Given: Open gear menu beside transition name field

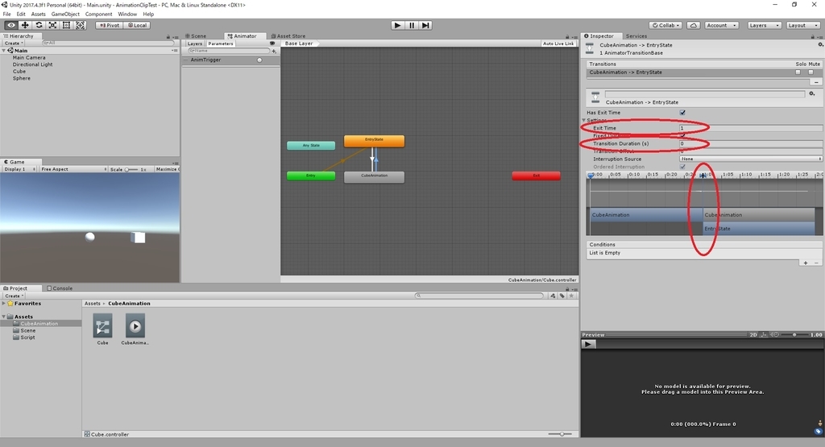Looking at the screenshot, I should 812,93.
